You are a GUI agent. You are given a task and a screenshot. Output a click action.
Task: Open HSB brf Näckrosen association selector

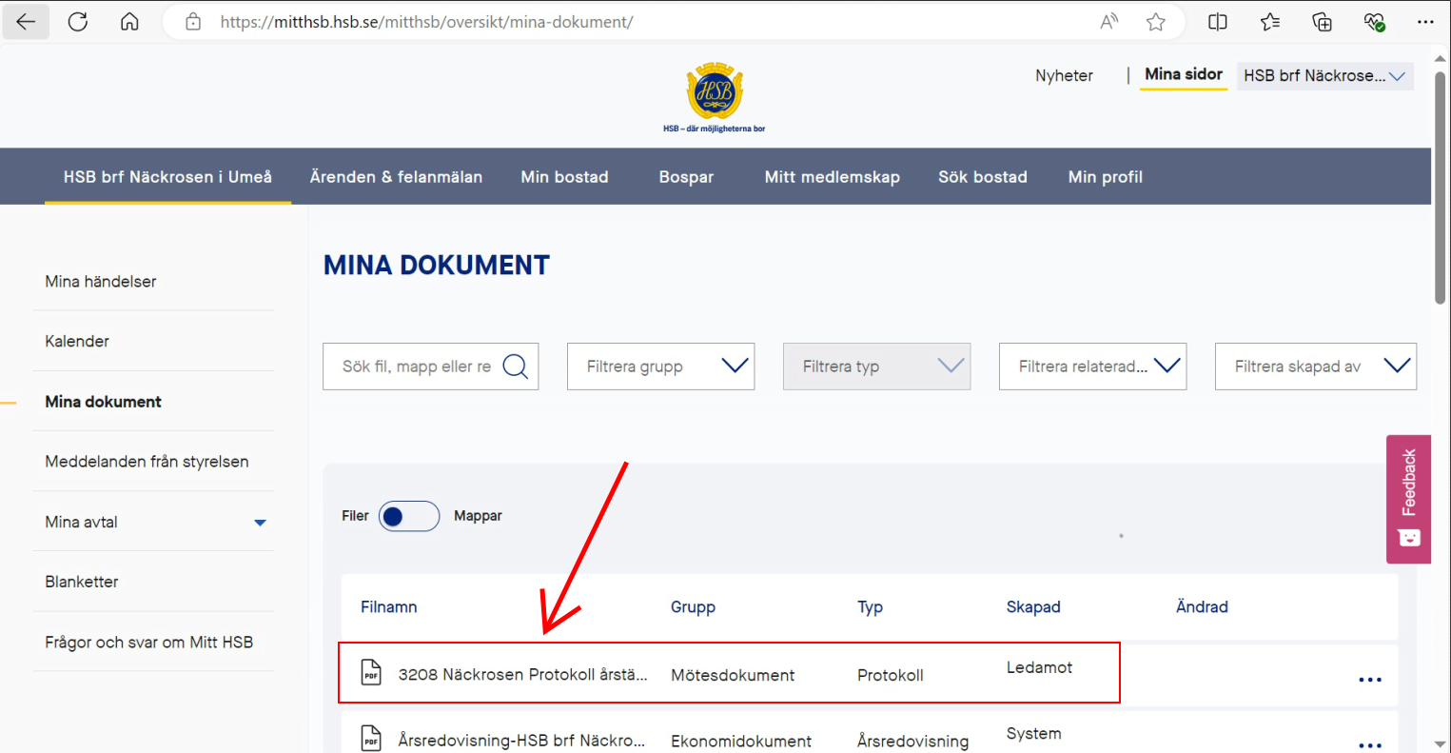(x=1324, y=76)
